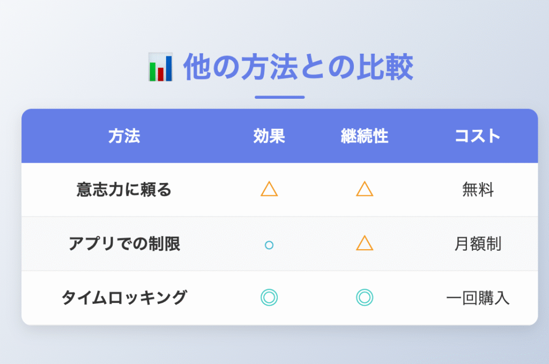This screenshot has height=364, width=549.
Task: Click the blue underline below the title
Action: click(280, 97)
